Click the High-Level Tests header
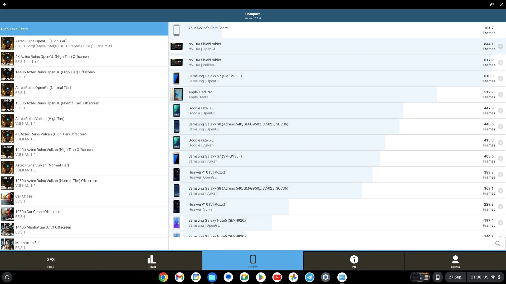Screen dimensions: 506x284 click(x=84, y=29)
